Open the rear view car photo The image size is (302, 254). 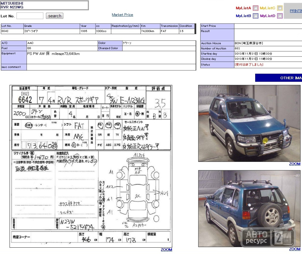249,209
